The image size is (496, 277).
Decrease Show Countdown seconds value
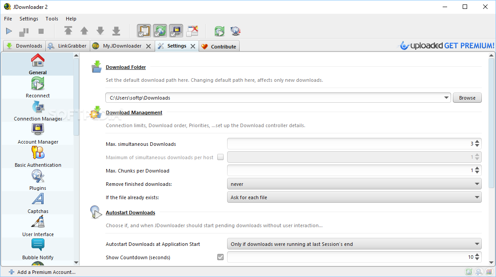(x=477, y=259)
